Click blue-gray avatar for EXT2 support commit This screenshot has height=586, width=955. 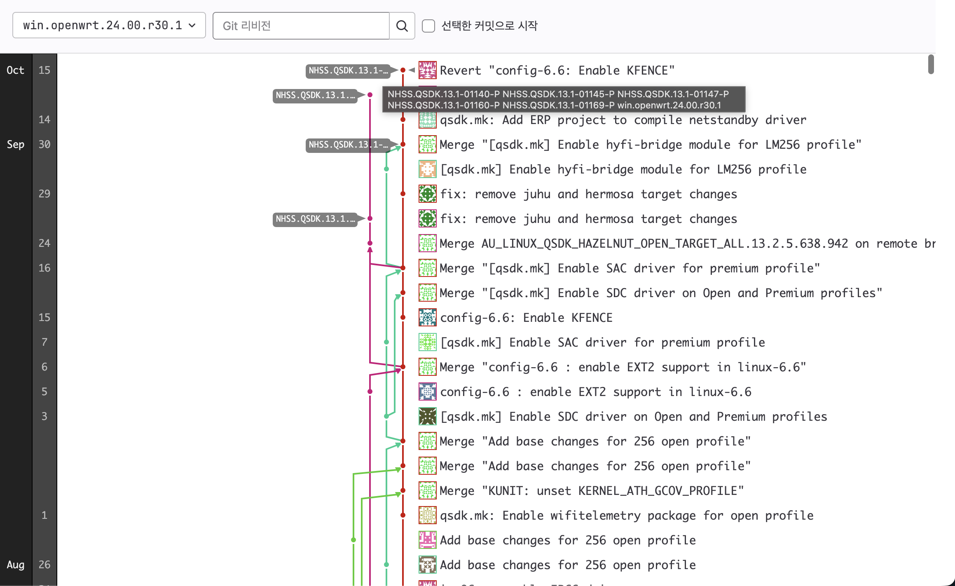point(427,392)
